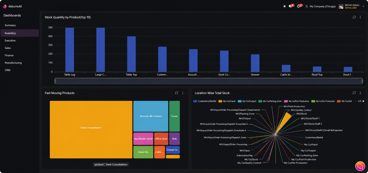Click the My Co/Pre-Production pie label
The height and width of the screenshot is (173, 368).
coord(295,163)
